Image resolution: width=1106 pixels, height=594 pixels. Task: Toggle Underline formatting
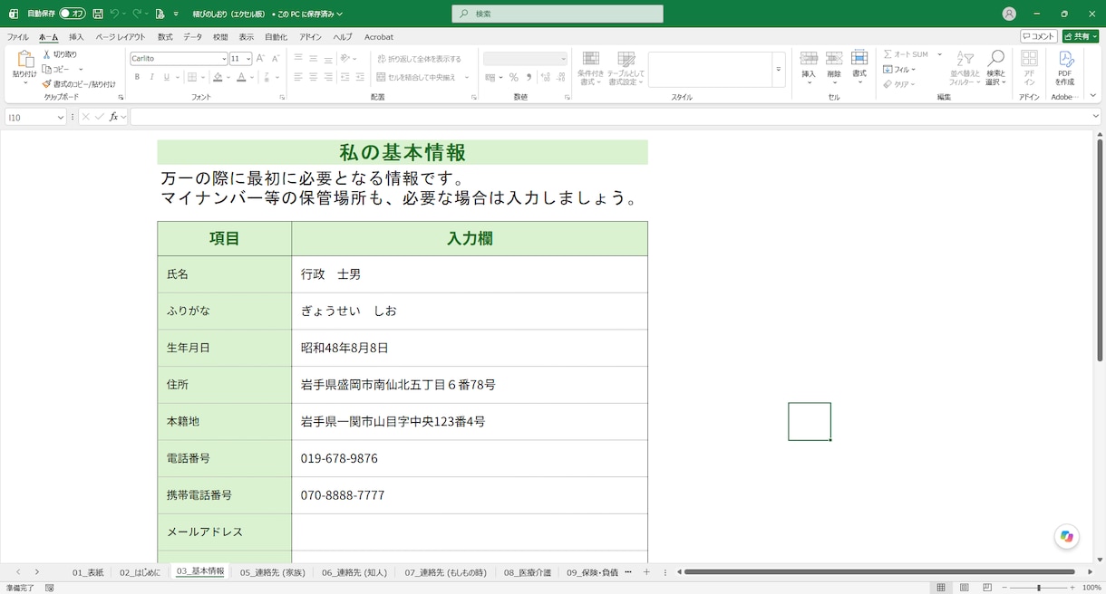(x=167, y=77)
